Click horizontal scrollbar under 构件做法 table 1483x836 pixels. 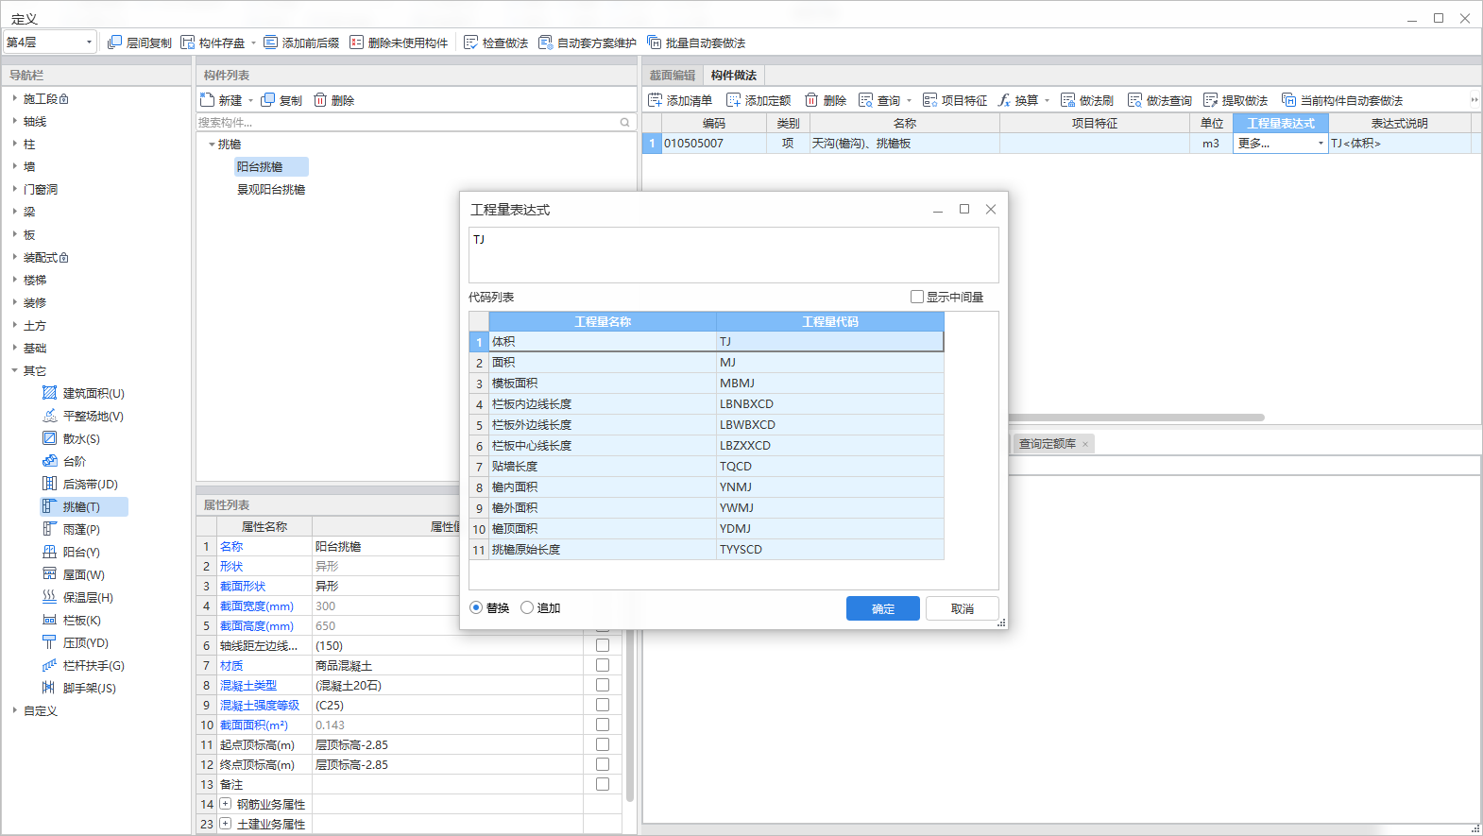pos(1136,417)
